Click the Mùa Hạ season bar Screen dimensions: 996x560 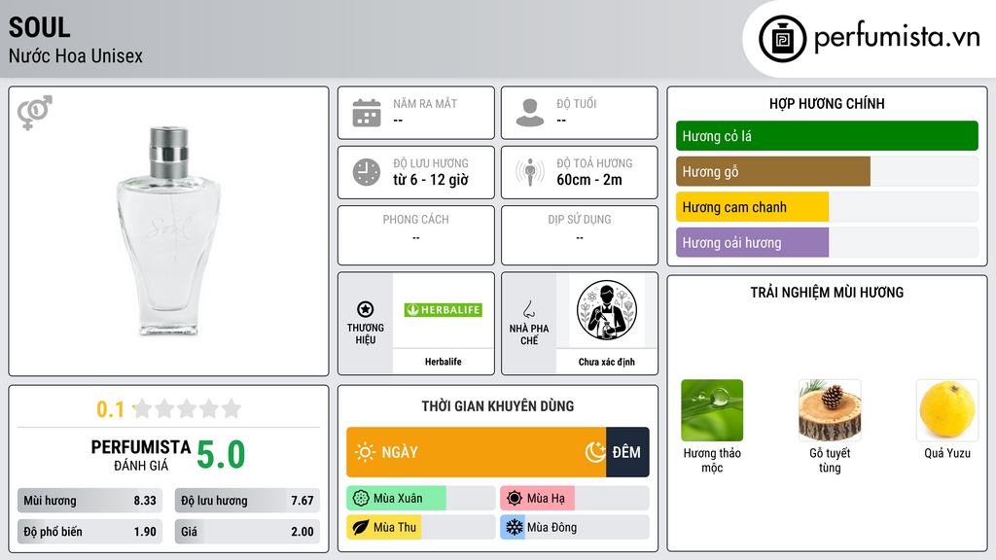[574, 499]
